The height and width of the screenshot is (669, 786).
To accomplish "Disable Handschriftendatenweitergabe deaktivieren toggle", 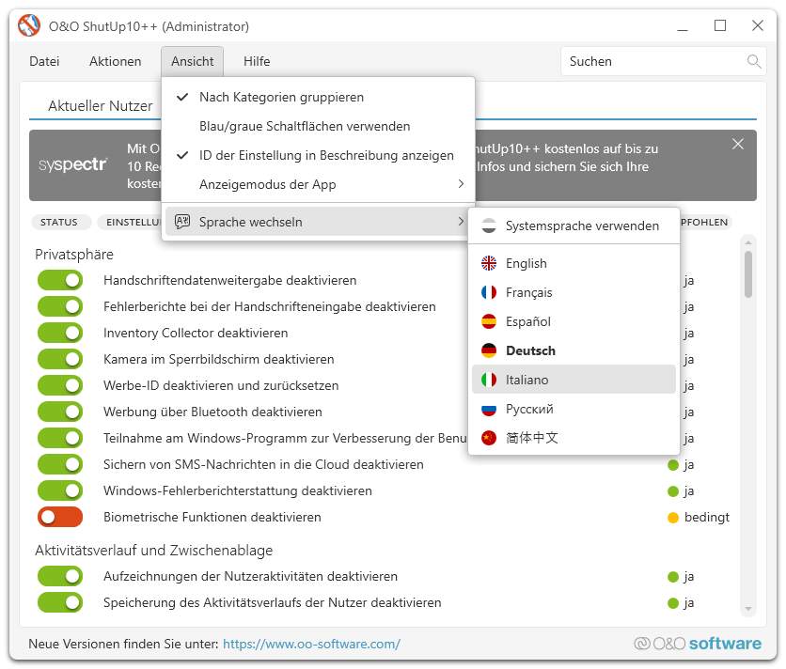I will click(60, 280).
